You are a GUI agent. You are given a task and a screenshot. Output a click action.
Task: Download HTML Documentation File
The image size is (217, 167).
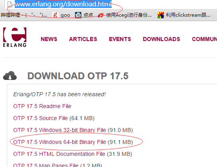pyautogui.click(x=59, y=154)
